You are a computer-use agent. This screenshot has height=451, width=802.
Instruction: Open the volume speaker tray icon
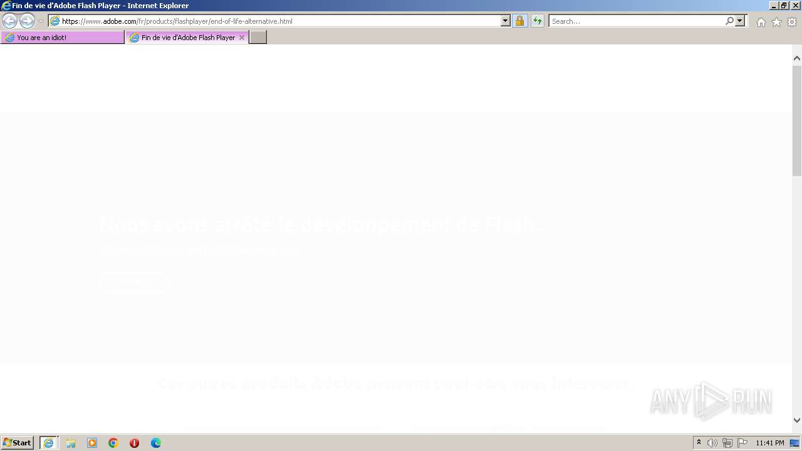coord(712,443)
